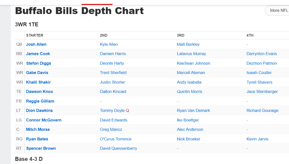Image resolution: width=289 pixels, height=164 pixels.
Task: Click O'Cyrus Torrence player link
Action: [x=116, y=139]
